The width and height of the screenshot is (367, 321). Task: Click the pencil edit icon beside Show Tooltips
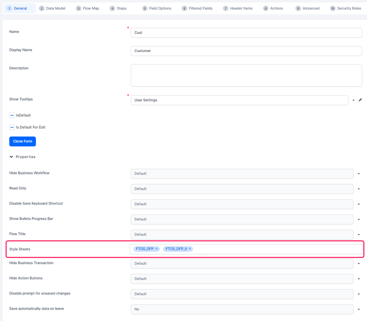360,100
